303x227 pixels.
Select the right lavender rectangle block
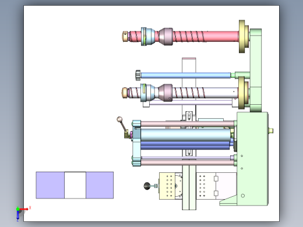coord(100,185)
